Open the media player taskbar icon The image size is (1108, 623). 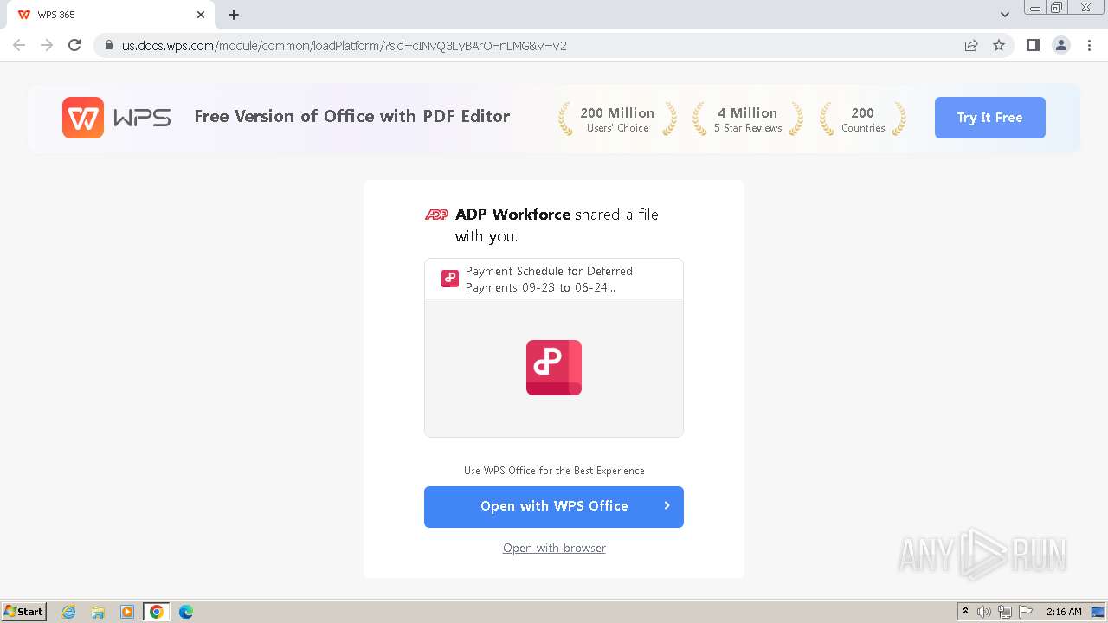point(127,612)
